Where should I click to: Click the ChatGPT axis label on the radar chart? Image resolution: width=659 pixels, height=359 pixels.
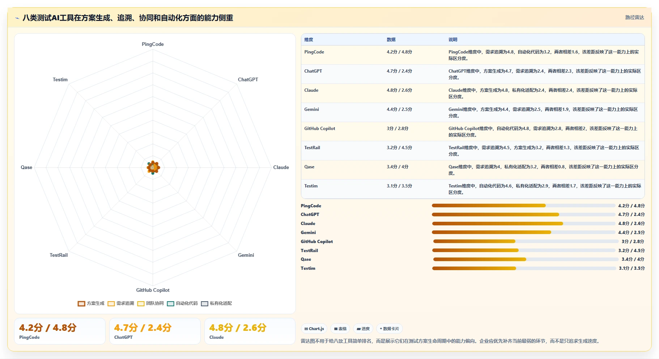pos(248,79)
